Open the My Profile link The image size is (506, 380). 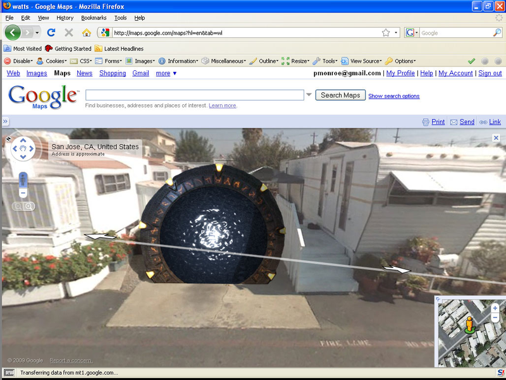pos(400,73)
